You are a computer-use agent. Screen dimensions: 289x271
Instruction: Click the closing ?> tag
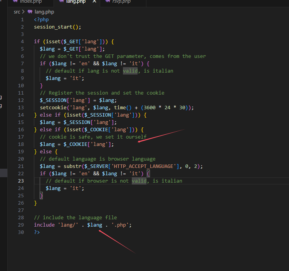click(37, 232)
